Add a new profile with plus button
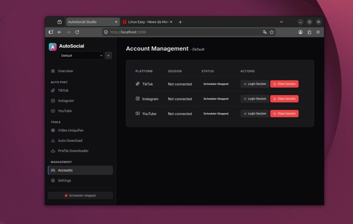The image size is (353, 224). point(108,55)
